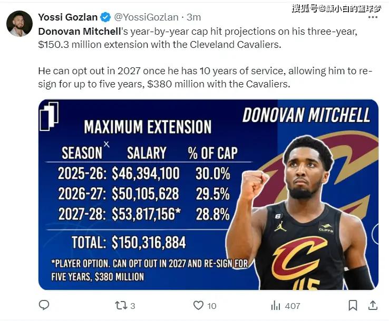Viewport: 389px width, 321px height.
Task: Click the repost count of 3
Action: [133, 306]
